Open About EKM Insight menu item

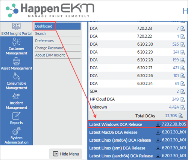[x=58, y=55]
